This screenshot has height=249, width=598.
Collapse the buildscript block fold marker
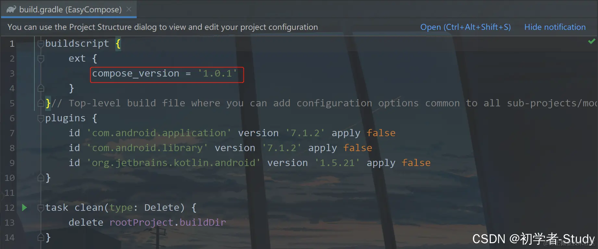click(x=41, y=43)
